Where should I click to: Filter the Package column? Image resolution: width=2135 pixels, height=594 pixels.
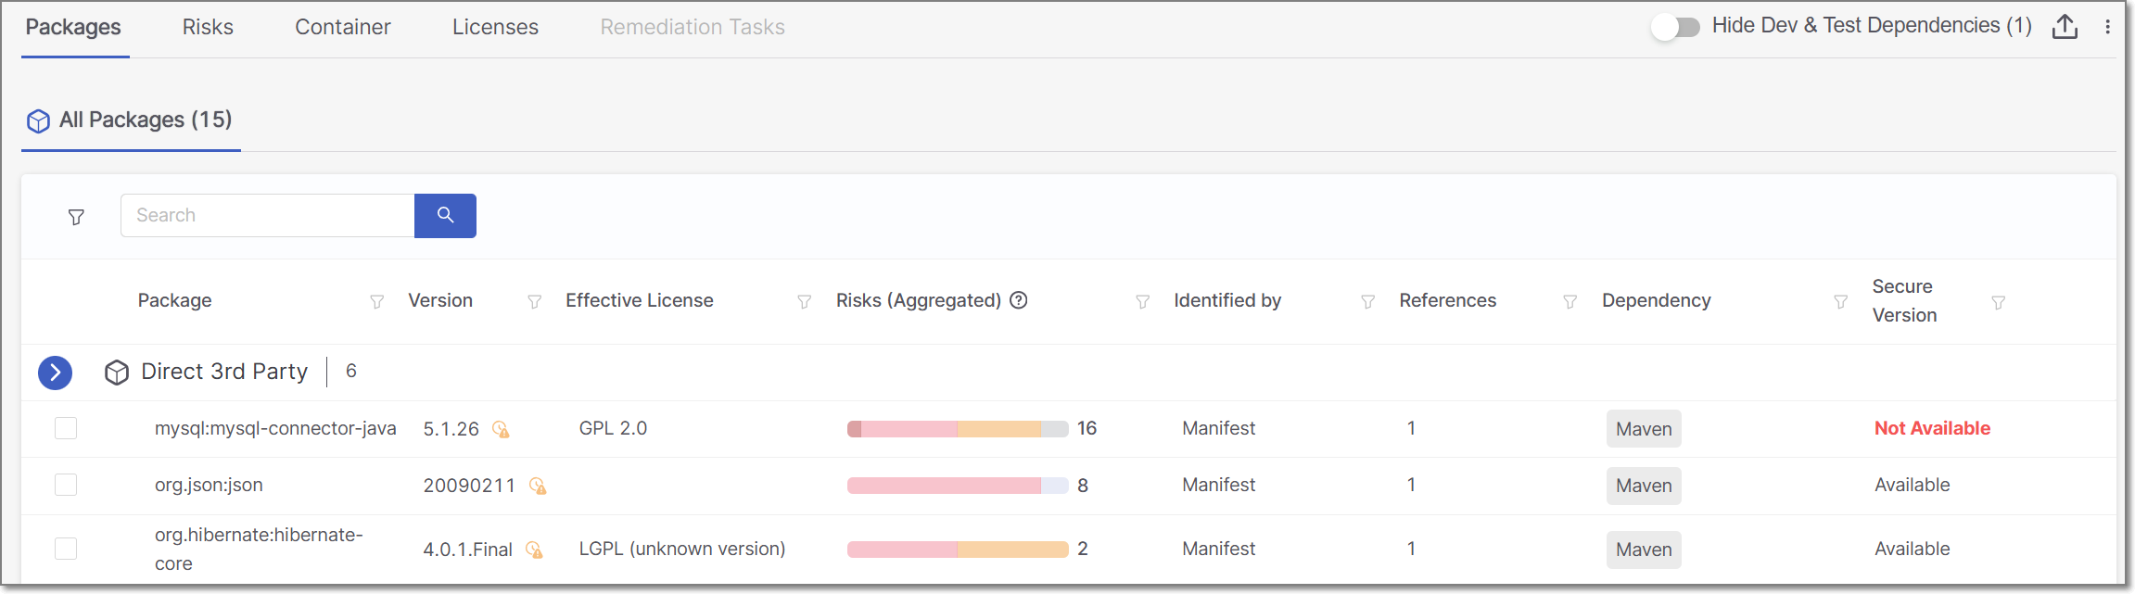click(x=376, y=302)
